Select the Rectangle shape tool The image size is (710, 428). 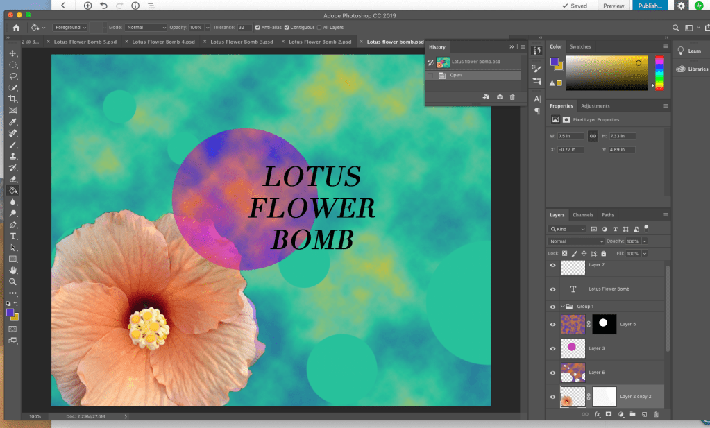12,259
